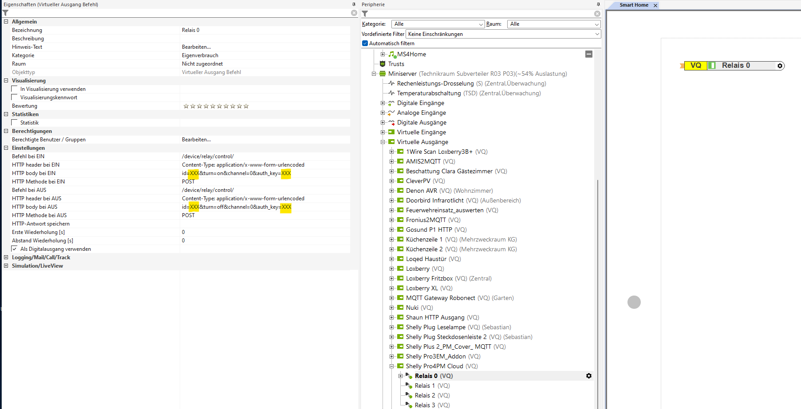Enable the Statistik checkbox
The width and height of the screenshot is (801, 409).
[15, 123]
